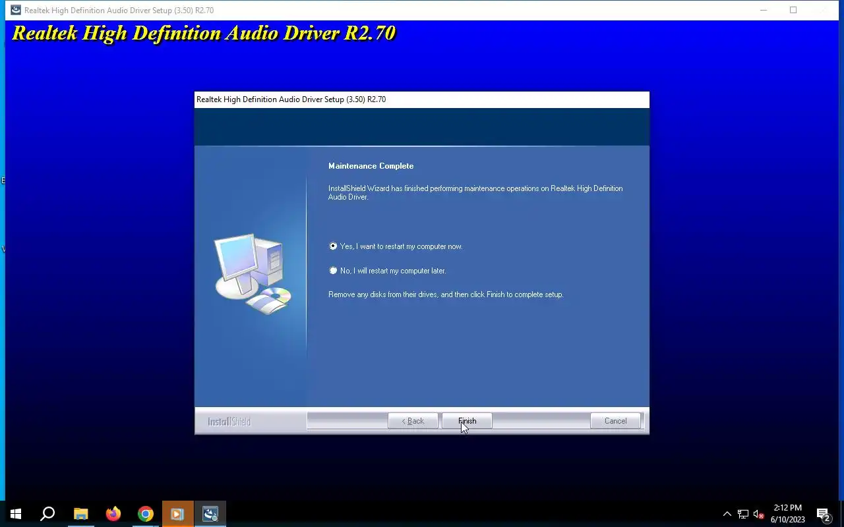Click the setup icon in the title bar
844x527 pixels.
(15, 10)
